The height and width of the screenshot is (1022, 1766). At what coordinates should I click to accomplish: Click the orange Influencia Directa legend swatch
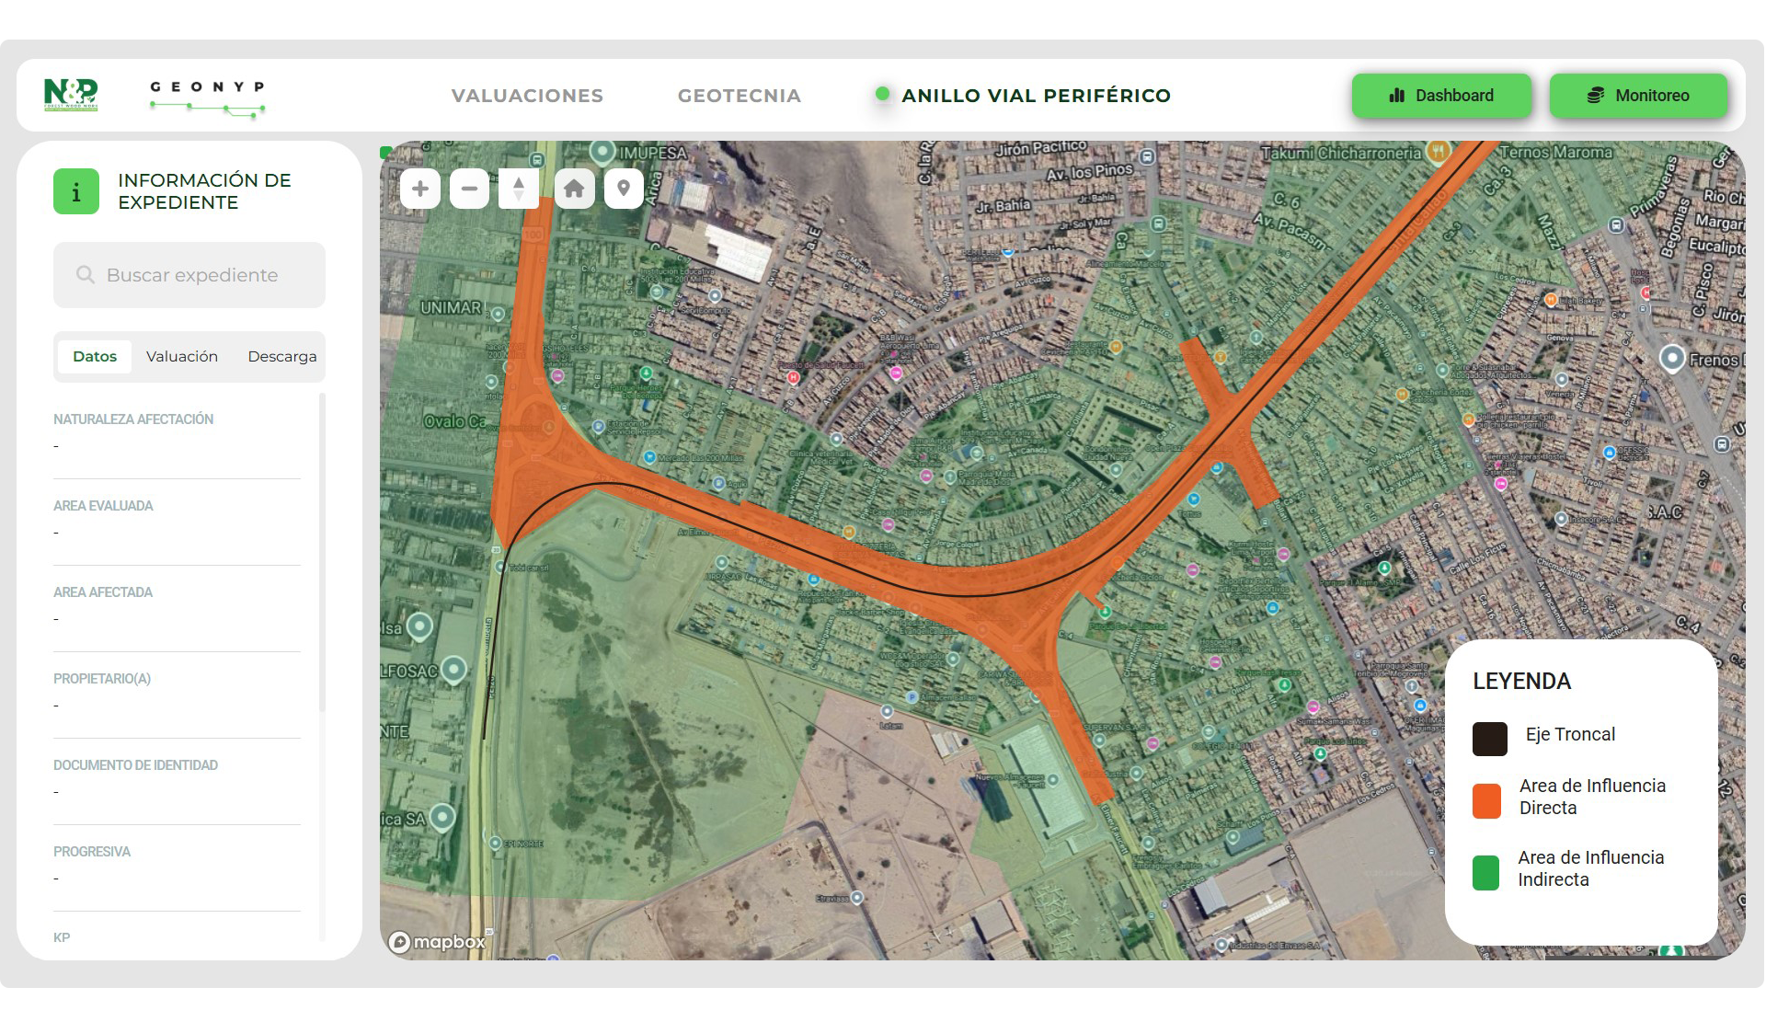click(1486, 800)
